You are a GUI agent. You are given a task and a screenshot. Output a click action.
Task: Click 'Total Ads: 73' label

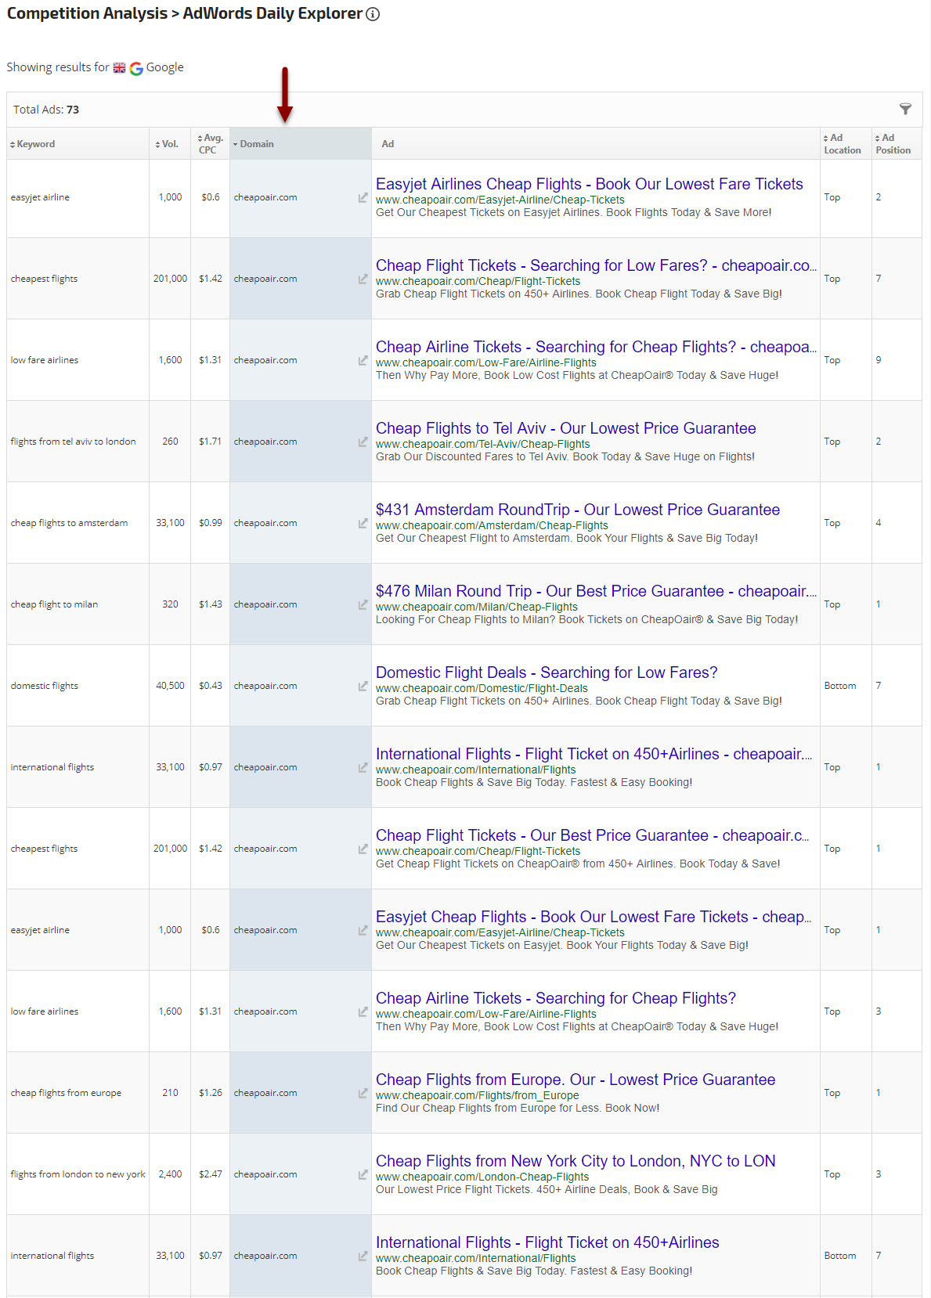(46, 110)
